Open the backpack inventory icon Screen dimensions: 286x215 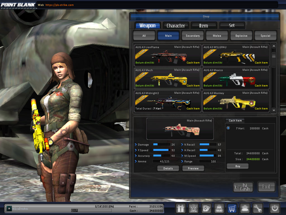click(219, 208)
